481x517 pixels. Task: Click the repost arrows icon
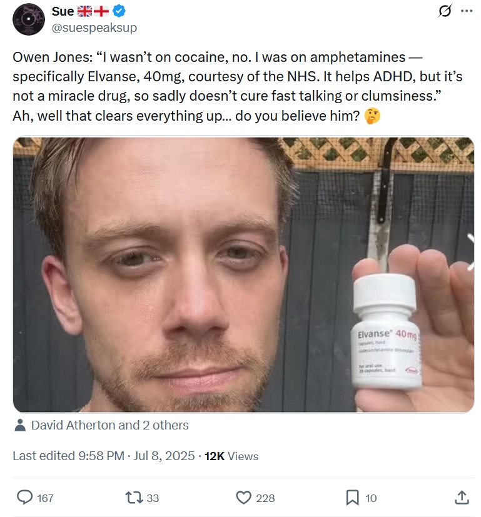tap(134, 498)
